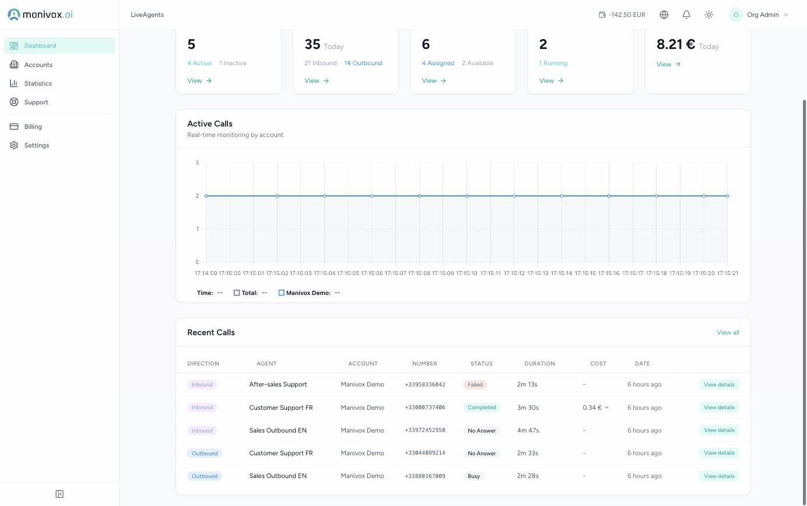Image resolution: width=807 pixels, height=506 pixels.
Task: Toggle light/dark theme sun icon
Action: coord(709,15)
